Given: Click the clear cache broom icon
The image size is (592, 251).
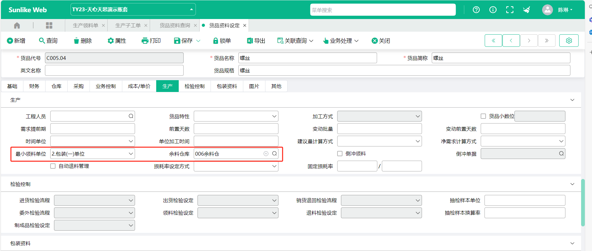Looking at the screenshot, I should click(526, 10).
